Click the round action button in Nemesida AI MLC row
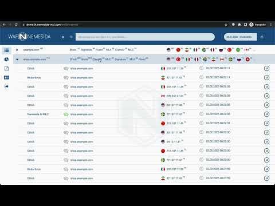 266,114
